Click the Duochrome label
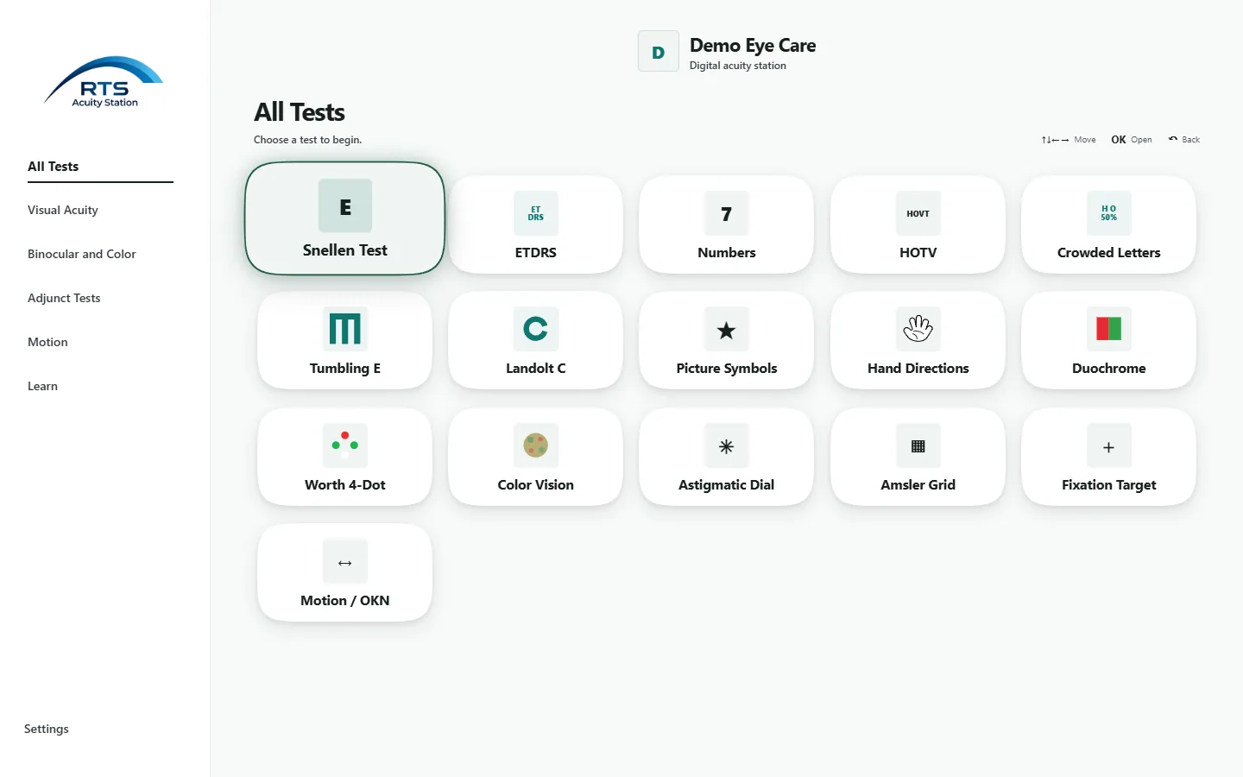The width and height of the screenshot is (1243, 777). click(1109, 369)
